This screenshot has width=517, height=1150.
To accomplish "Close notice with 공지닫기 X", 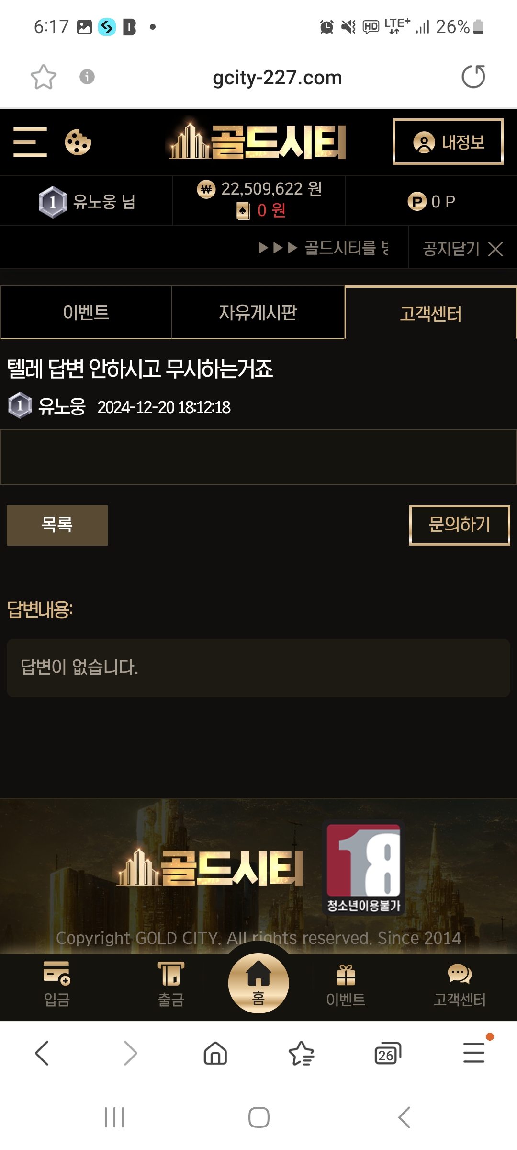I will click(462, 248).
